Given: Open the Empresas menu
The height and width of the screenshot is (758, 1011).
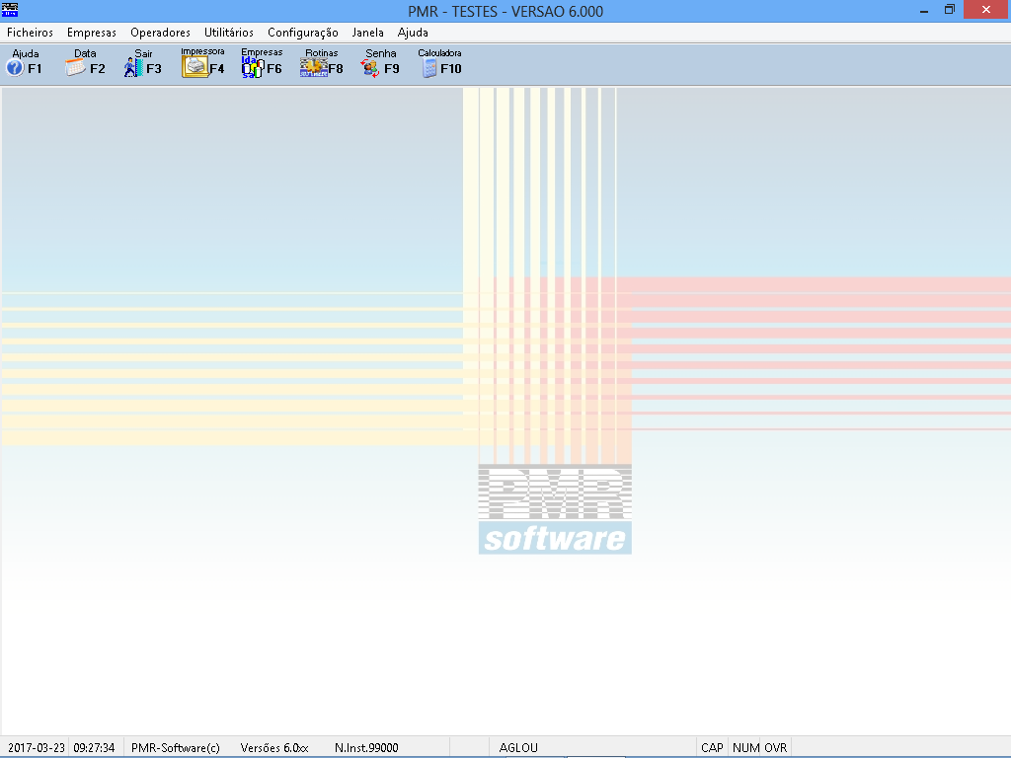Looking at the screenshot, I should pos(92,33).
